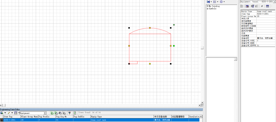Click preview pane scroll up arrow
The width and height of the screenshot is (276, 122).
(236, 59)
